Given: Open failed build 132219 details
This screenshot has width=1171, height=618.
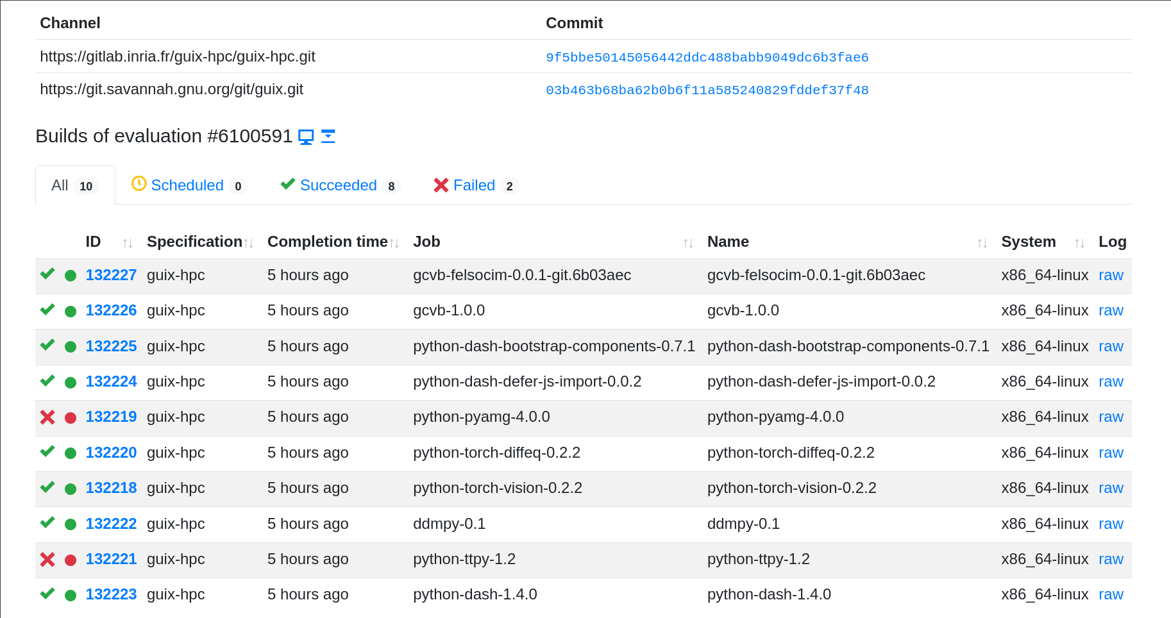Looking at the screenshot, I should coord(111,417).
